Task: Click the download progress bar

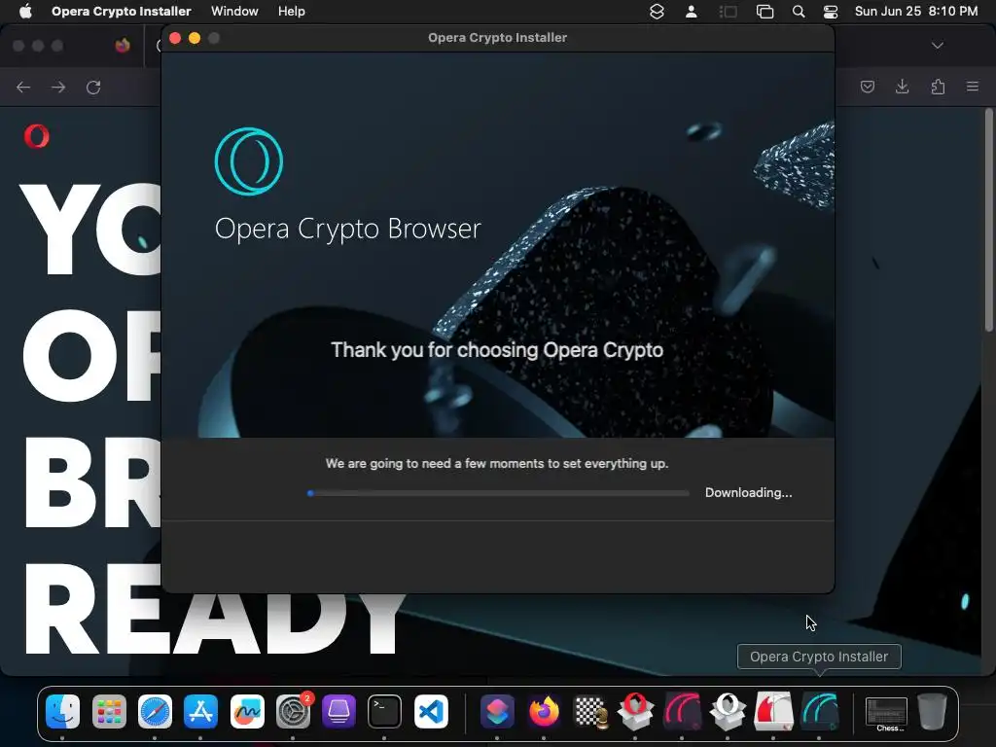Action: click(x=498, y=493)
